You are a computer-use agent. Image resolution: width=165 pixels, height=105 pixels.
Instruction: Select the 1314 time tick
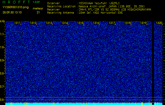coord(65,23)
